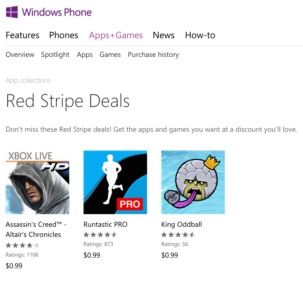The height and width of the screenshot is (292, 303).
Task: Open the Features page
Action: tap(22, 35)
